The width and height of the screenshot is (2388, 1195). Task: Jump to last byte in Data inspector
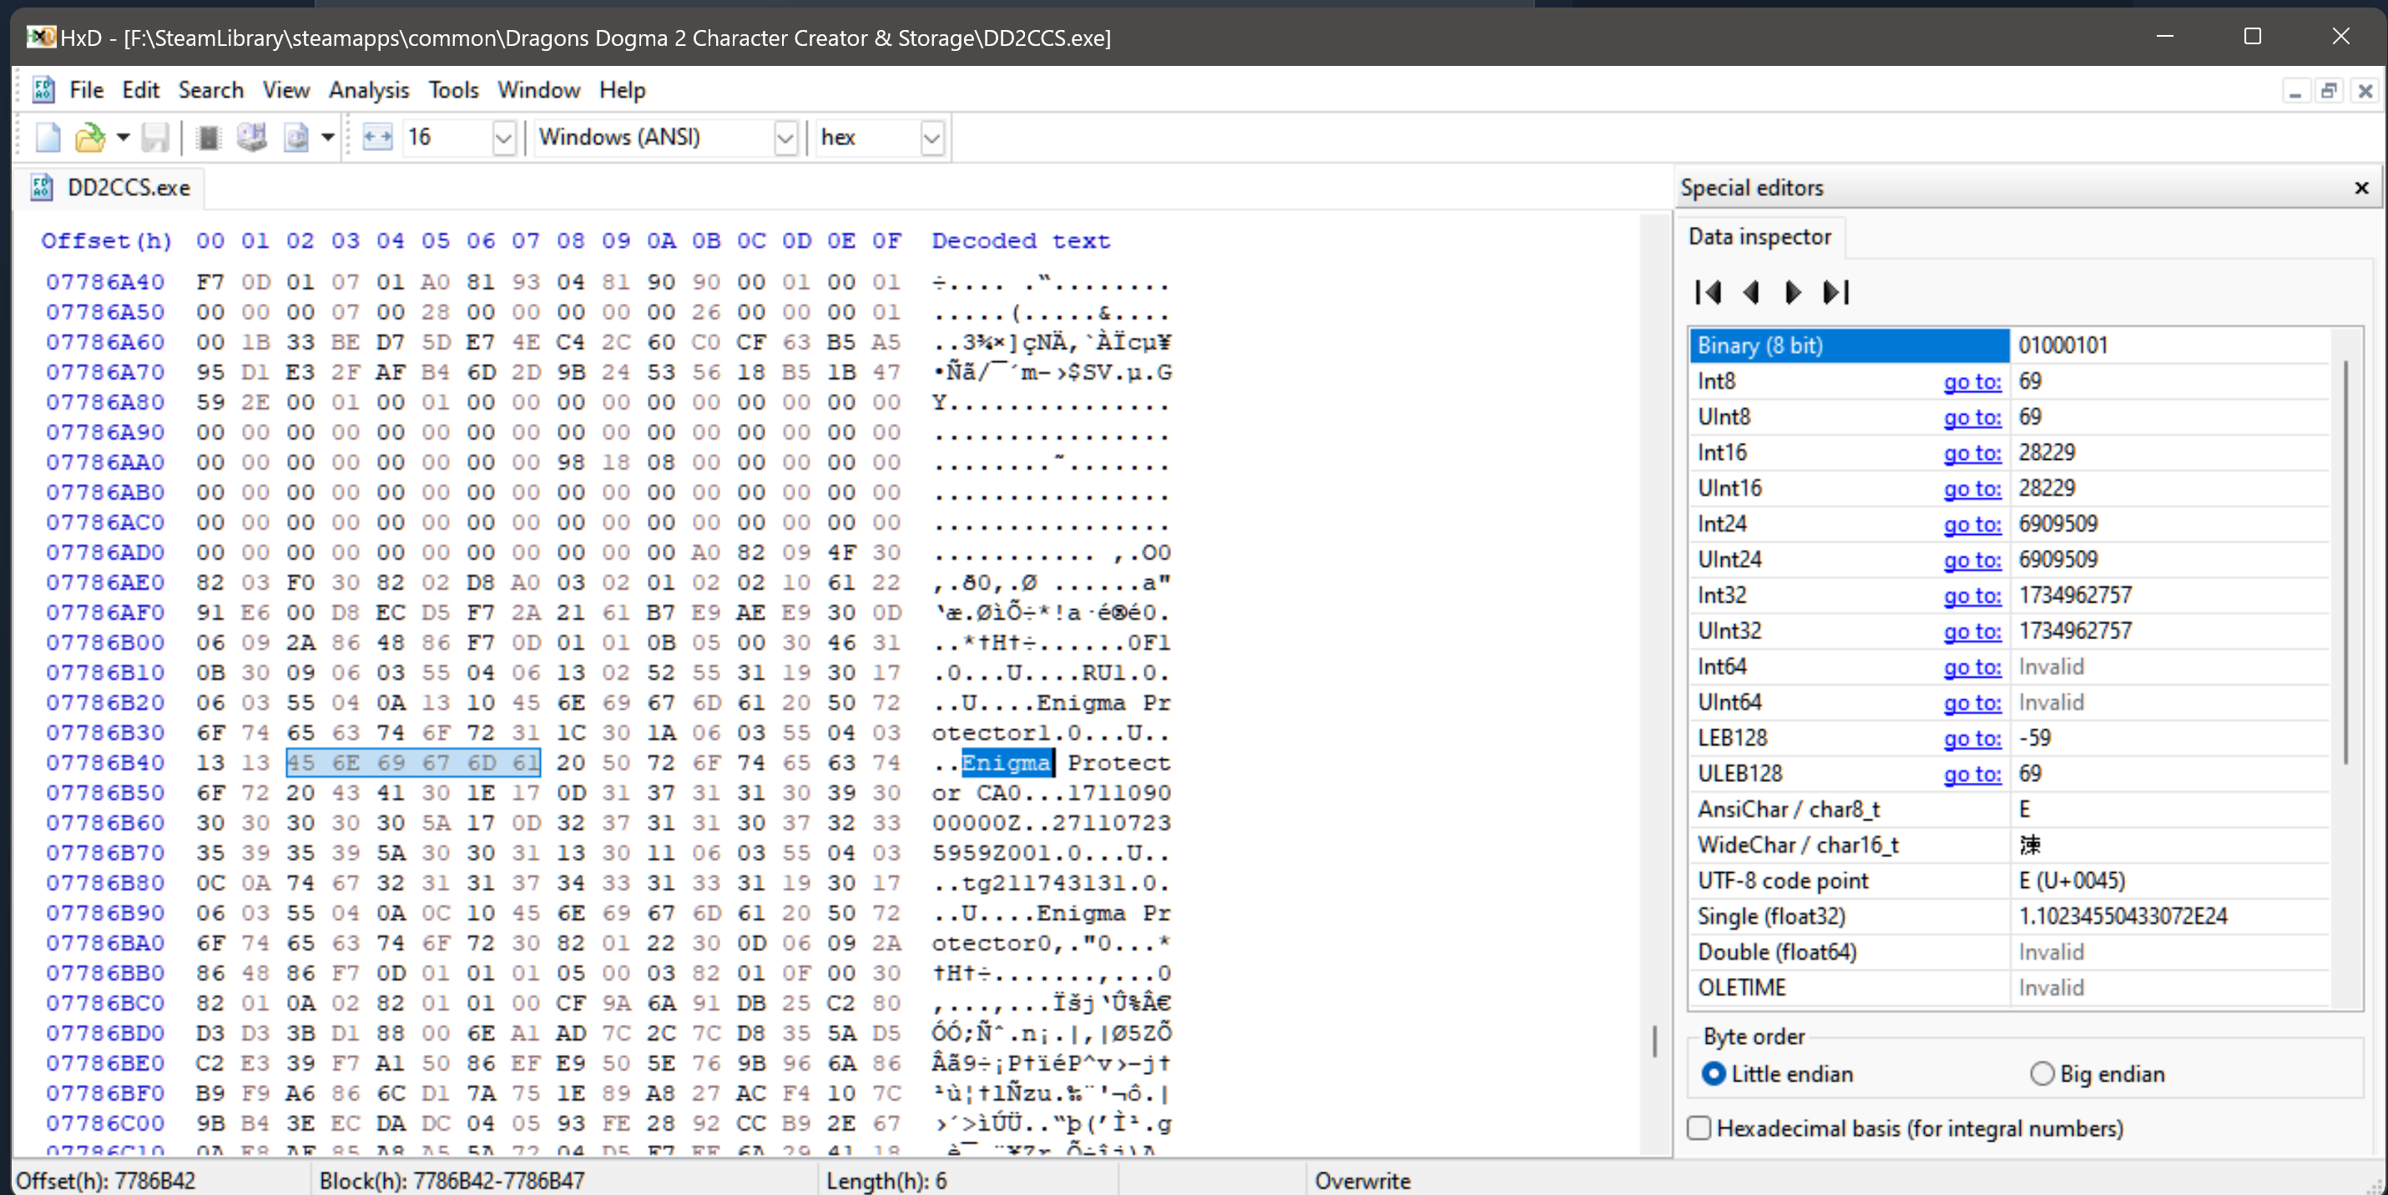[x=1835, y=293]
